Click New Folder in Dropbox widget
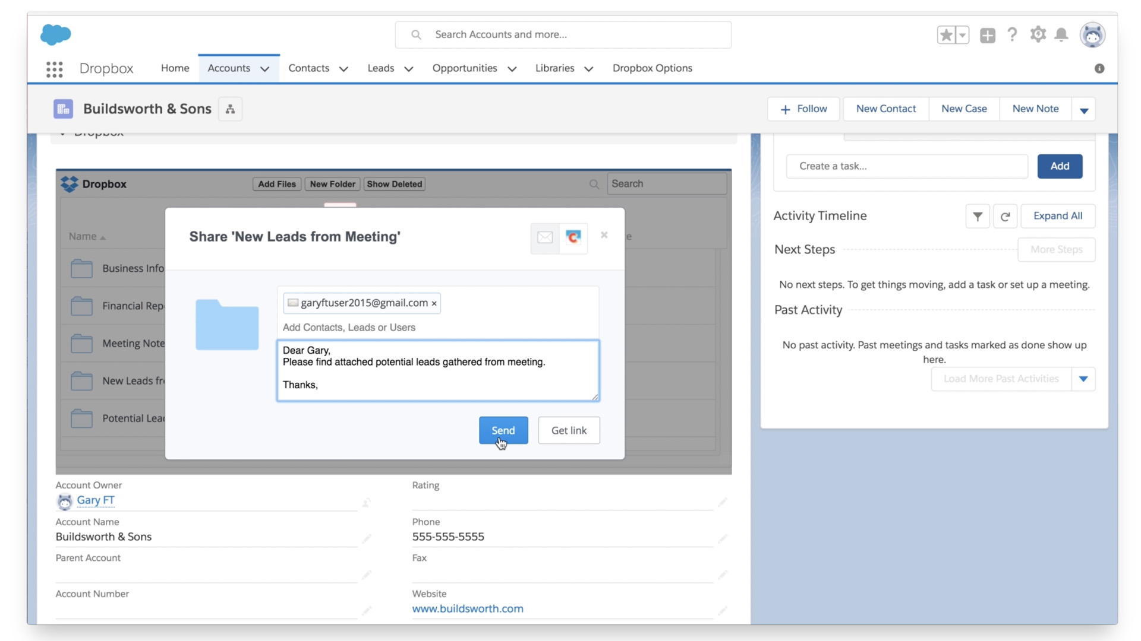This screenshot has height=641, width=1141. pos(333,184)
